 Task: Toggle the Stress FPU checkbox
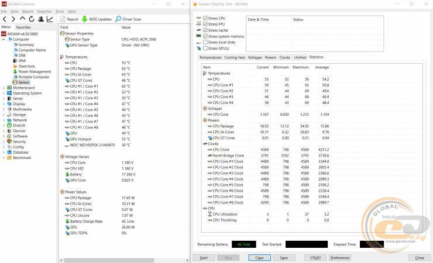(205, 24)
